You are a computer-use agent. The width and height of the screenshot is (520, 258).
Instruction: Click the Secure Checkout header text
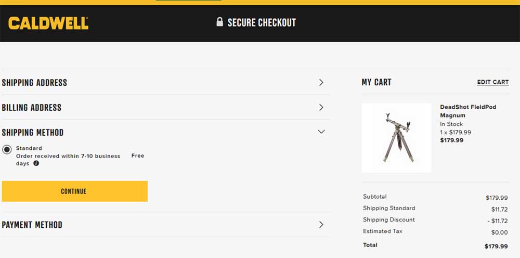[262, 22]
